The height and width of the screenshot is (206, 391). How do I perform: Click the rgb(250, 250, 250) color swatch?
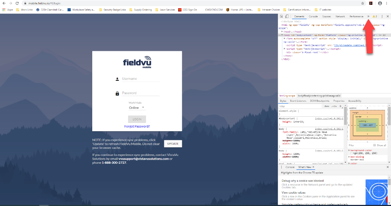point(352,153)
